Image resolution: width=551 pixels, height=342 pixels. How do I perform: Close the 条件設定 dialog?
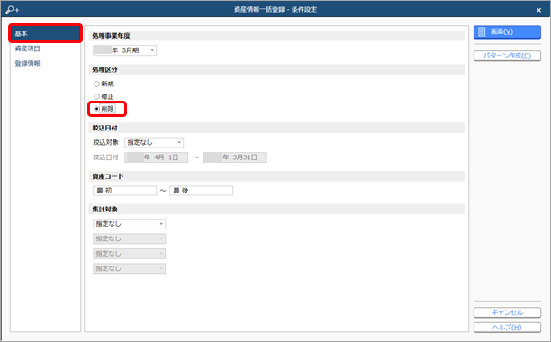[538, 10]
